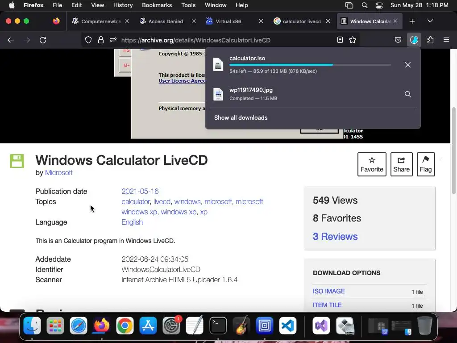The width and height of the screenshot is (457, 343).
Task: Open the Microsoft creator link
Action: click(58, 173)
